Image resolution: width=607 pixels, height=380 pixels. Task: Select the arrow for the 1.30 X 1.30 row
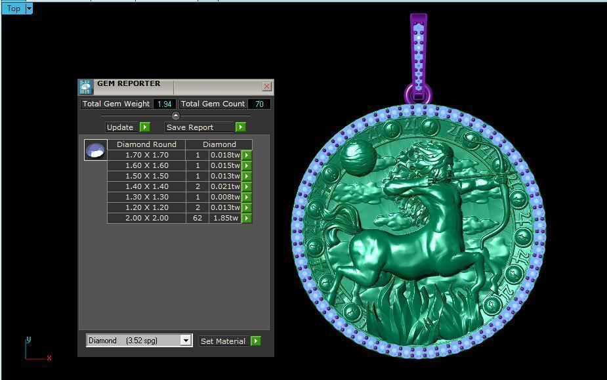pyautogui.click(x=247, y=197)
